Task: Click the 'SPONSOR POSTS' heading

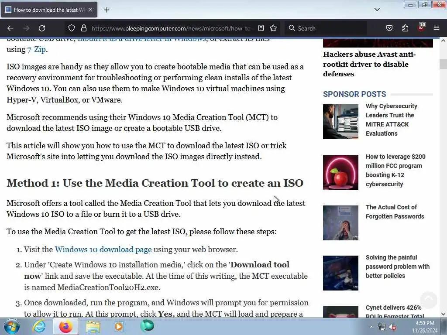Action: coord(354,94)
